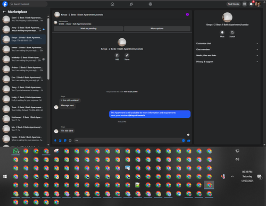Open the Sylvie apartment conversation
Image resolution: width=266 pixels, height=206 pixels.
click(23, 139)
